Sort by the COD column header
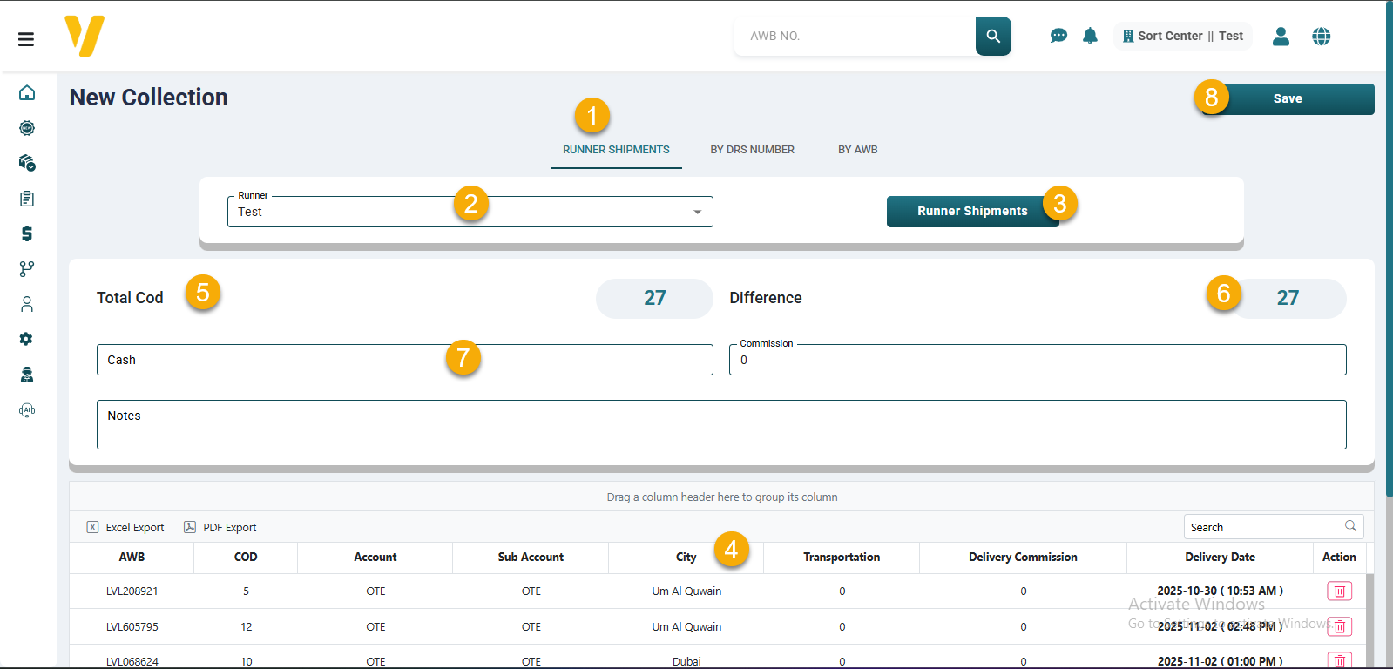The width and height of the screenshot is (1393, 669). (246, 557)
